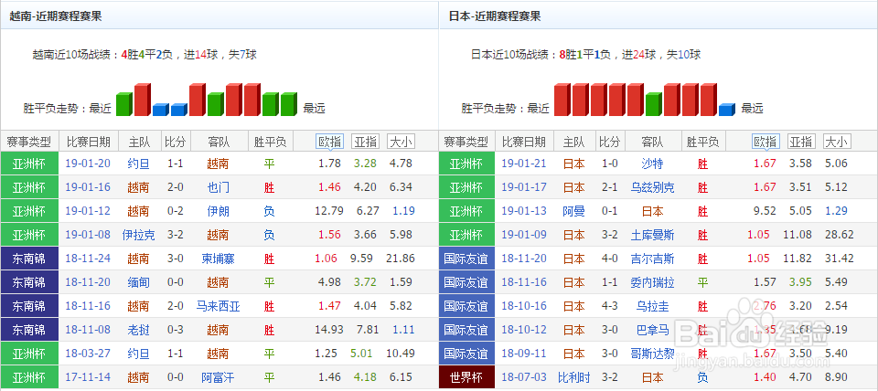This screenshot has width=878, height=391.
Task: Click the 世界杯 tag on 18-07-03 row
Action: [x=466, y=377]
